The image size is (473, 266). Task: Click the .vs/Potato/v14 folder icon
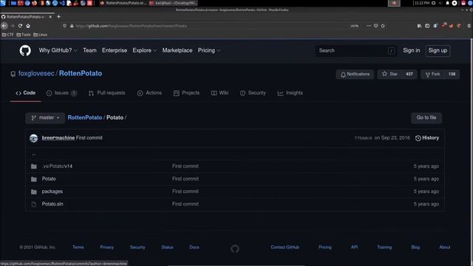pyautogui.click(x=34, y=166)
